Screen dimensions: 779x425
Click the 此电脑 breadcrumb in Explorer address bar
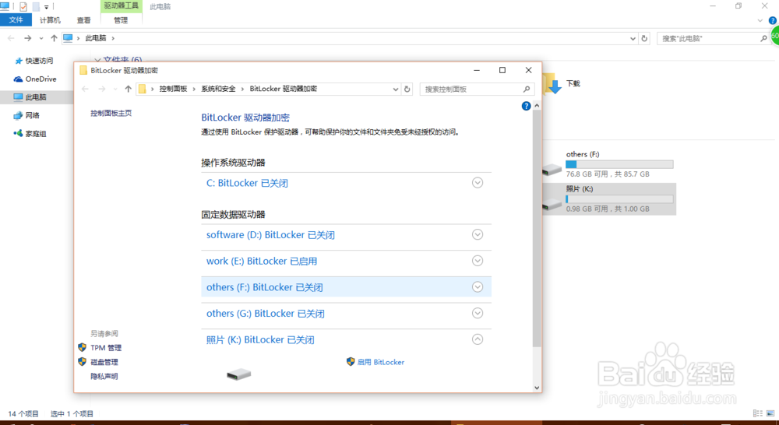[x=95, y=38]
